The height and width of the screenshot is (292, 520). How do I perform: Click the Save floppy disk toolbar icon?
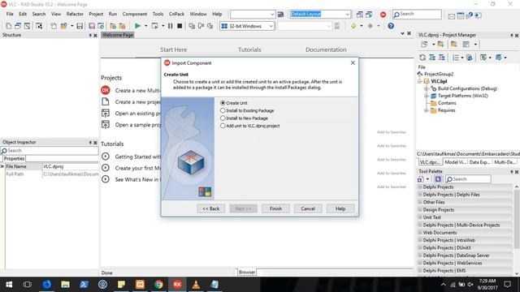80,26
